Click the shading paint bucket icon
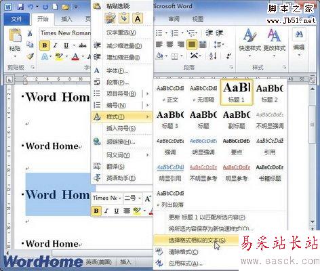 click(x=159, y=56)
